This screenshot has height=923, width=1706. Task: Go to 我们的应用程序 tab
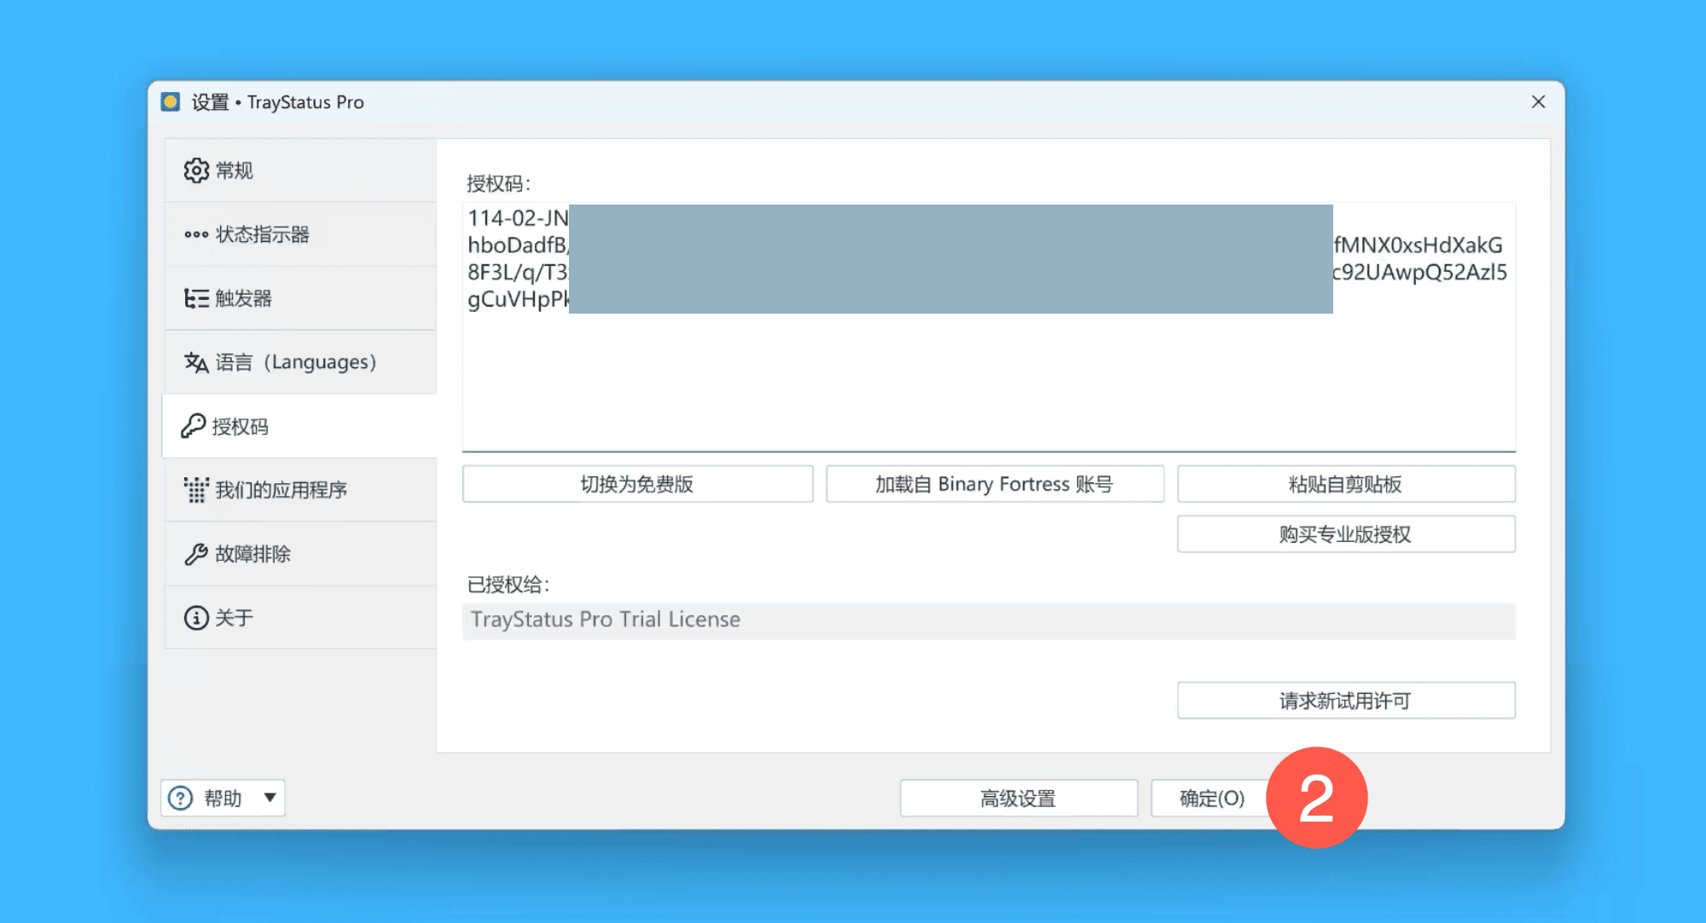tap(300, 490)
